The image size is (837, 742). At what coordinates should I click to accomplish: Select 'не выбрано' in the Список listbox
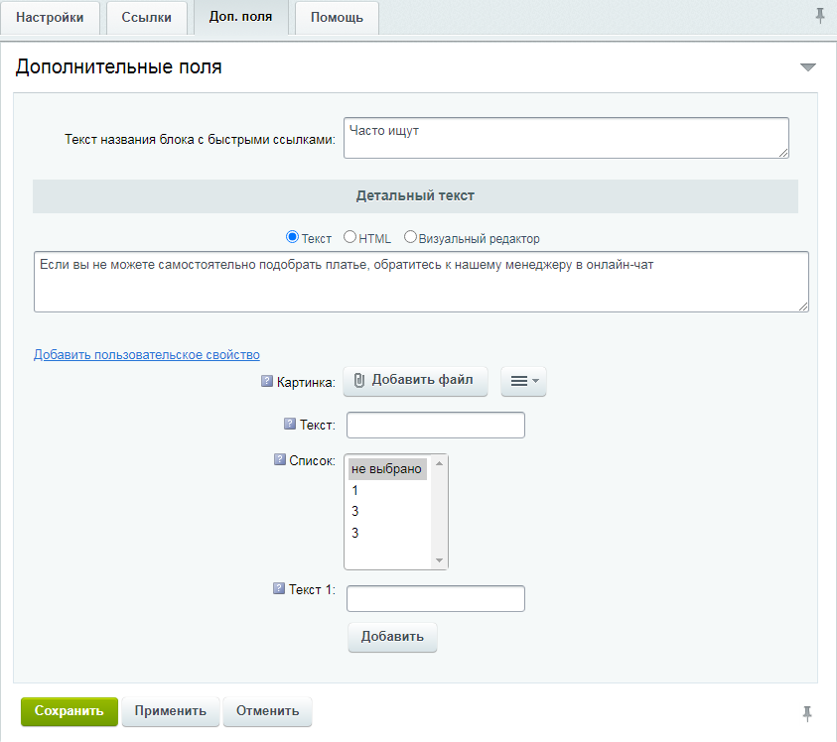click(x=386, y=469)
